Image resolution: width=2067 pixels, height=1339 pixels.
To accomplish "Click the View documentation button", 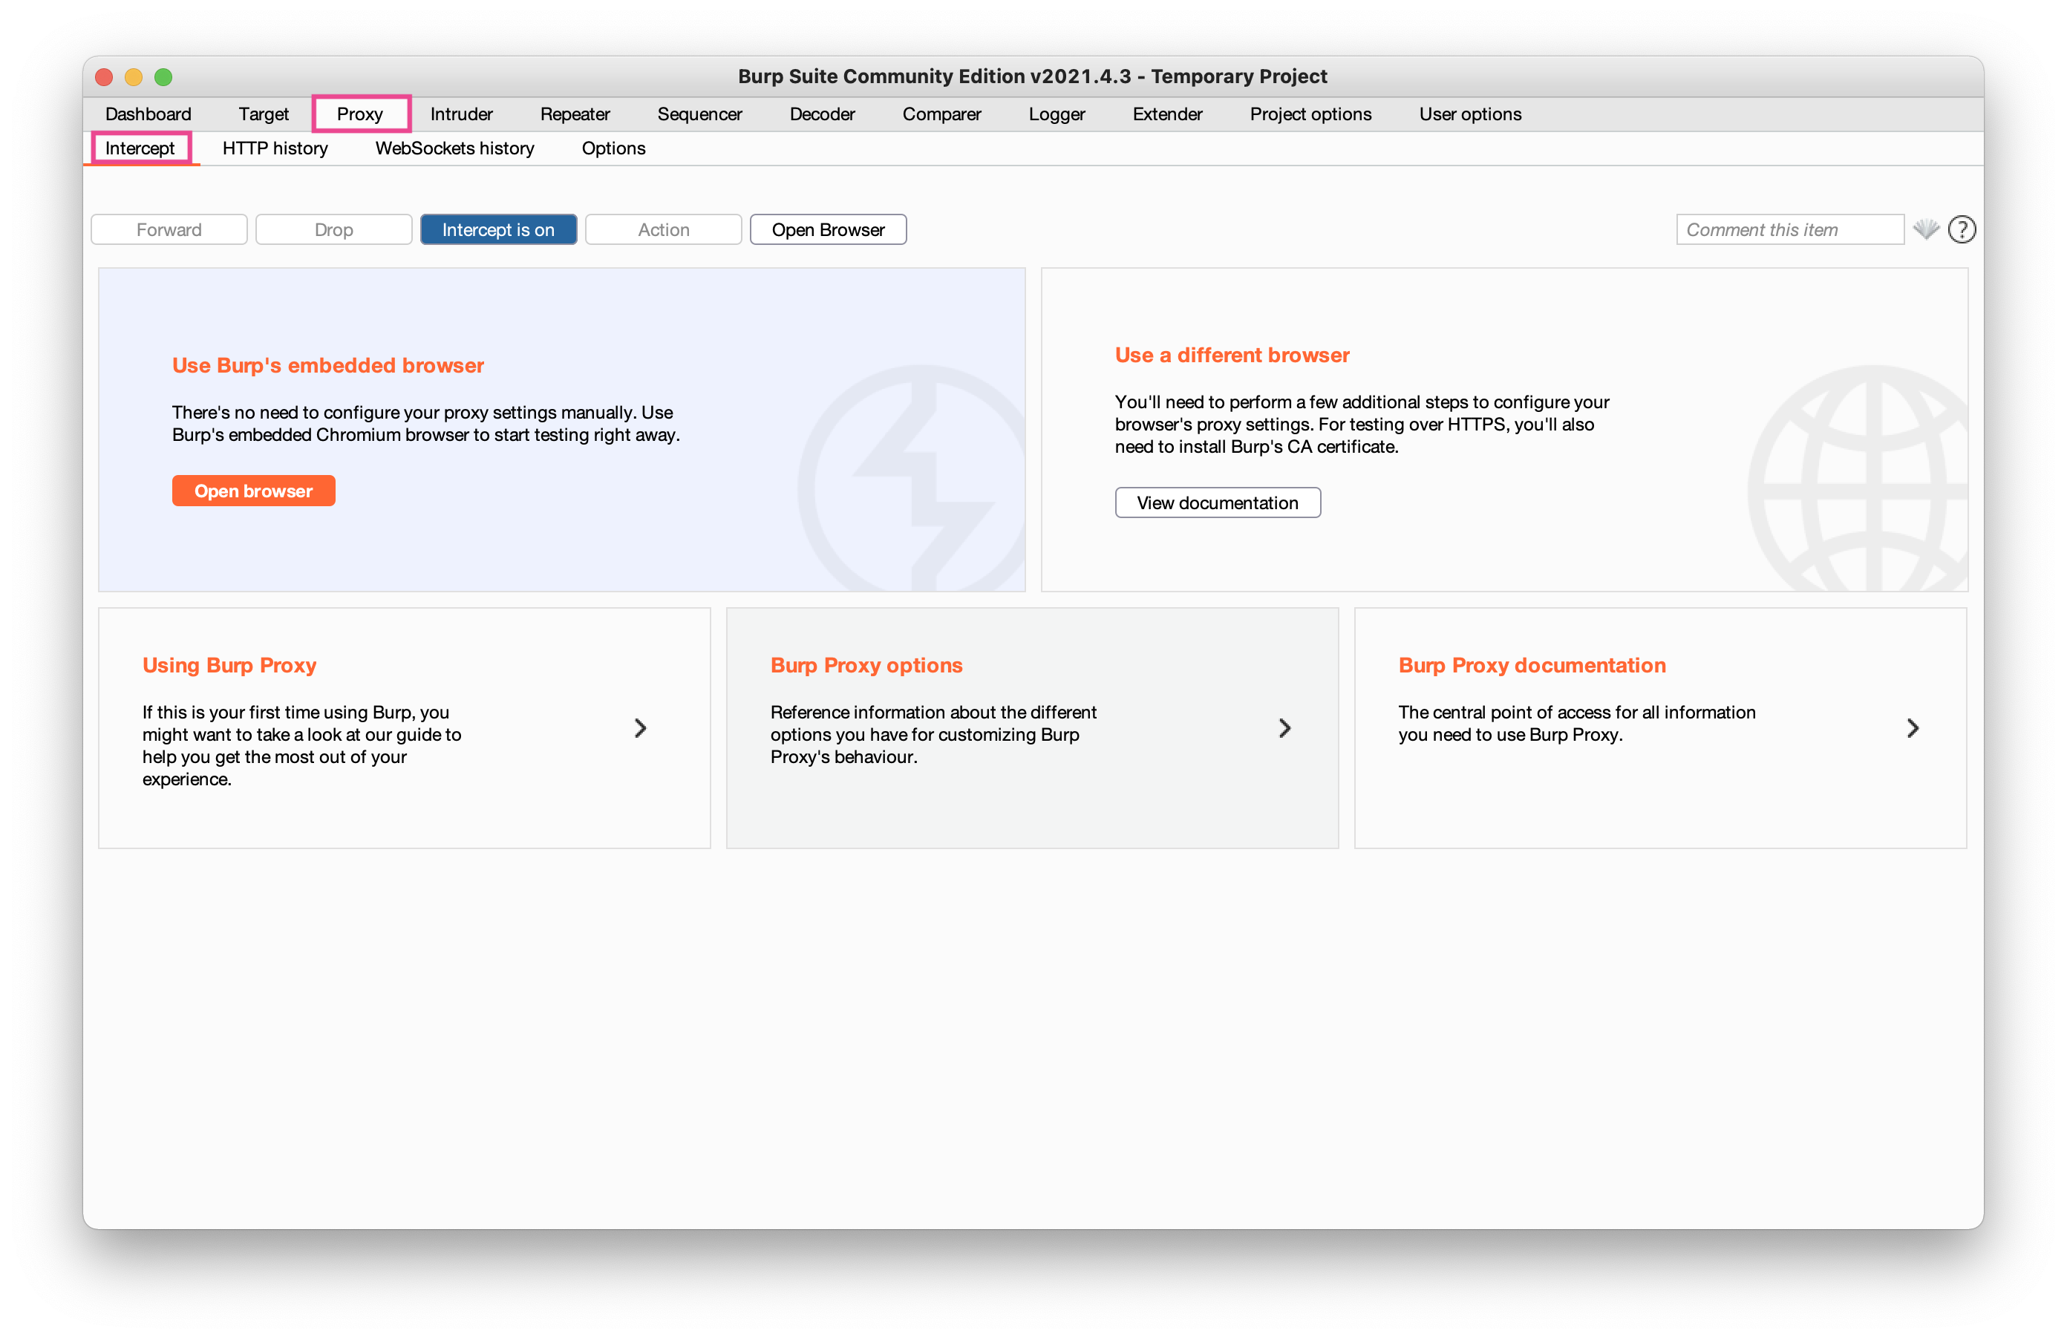I will 1218,502.
